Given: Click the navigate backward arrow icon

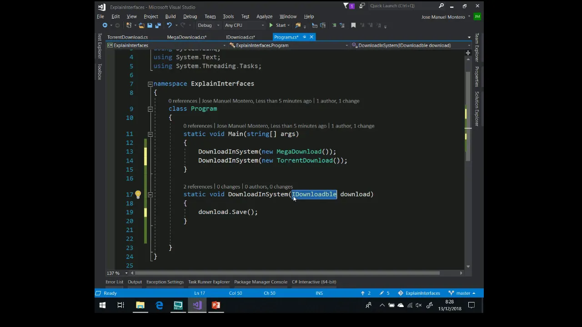Looking at the screenshot, I should [105, 25].
